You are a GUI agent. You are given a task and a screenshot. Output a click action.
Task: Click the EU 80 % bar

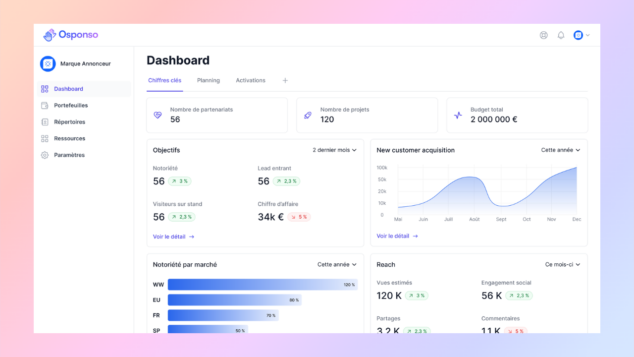click(x=235, y=300)
